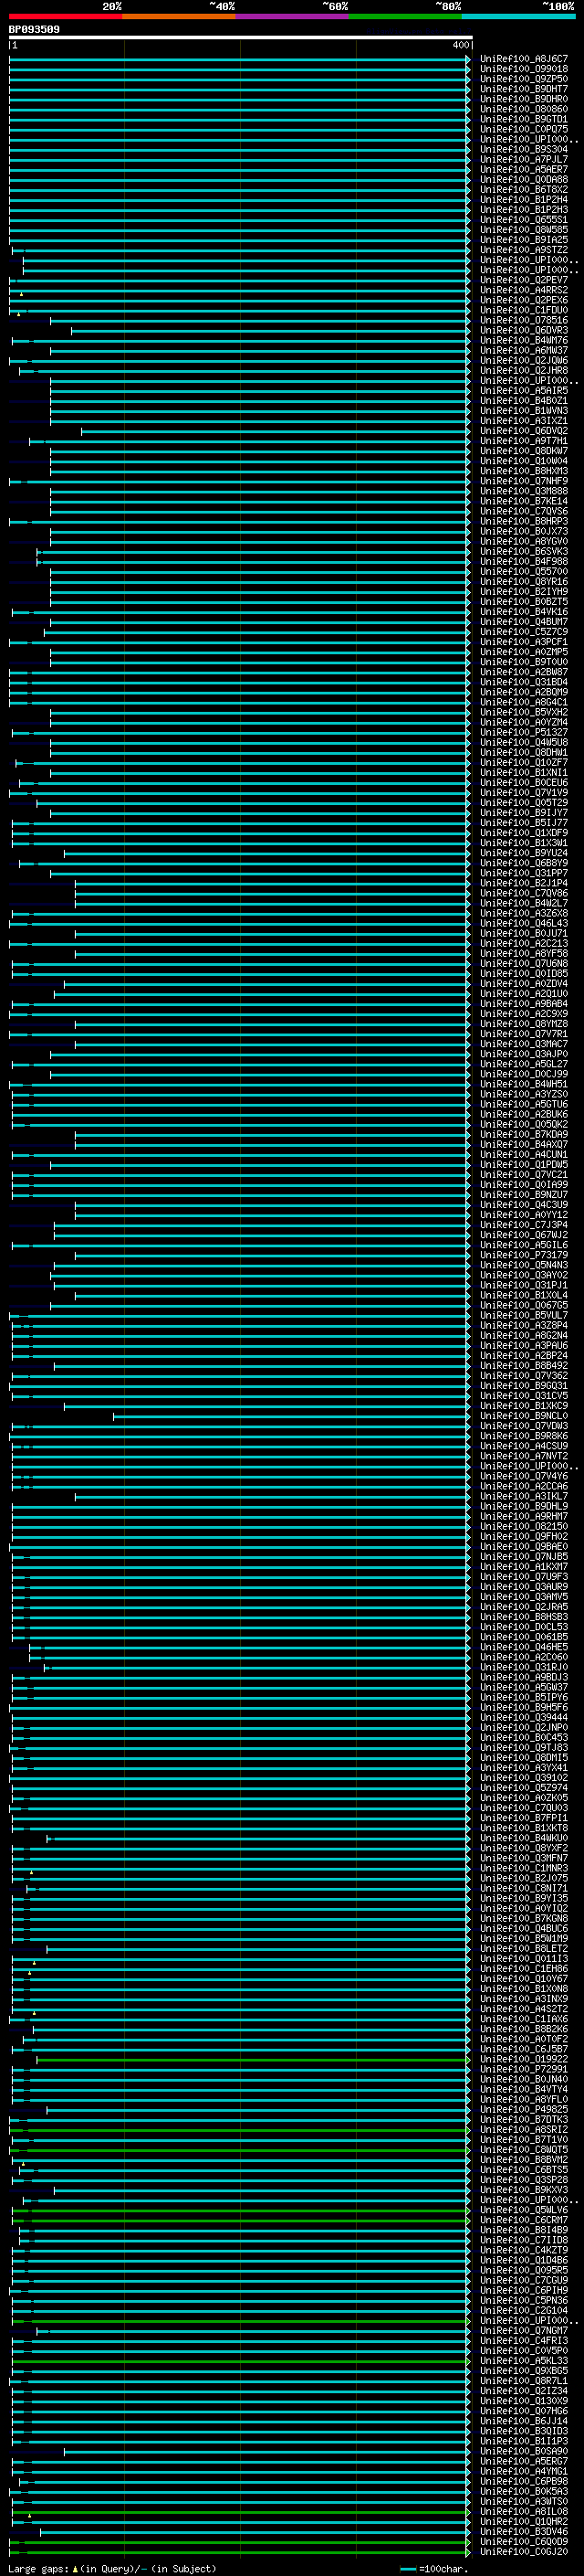The width and height of the screenshot is (584, 2576).
Task: Click the UniRef100_B4WM76 label
Action: point(524,340)
